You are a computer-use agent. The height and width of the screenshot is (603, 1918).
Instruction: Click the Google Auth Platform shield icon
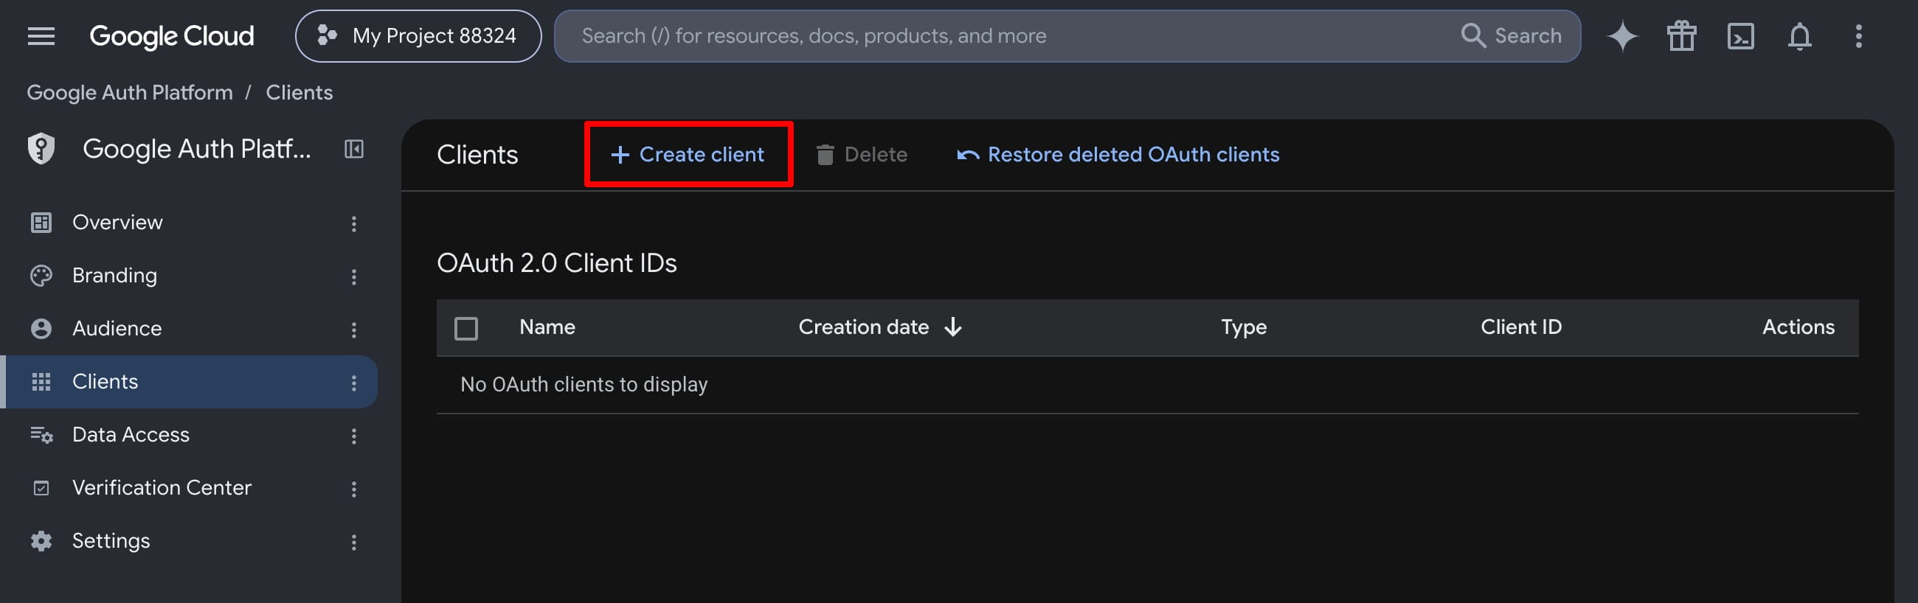click(x=41, y=148)
